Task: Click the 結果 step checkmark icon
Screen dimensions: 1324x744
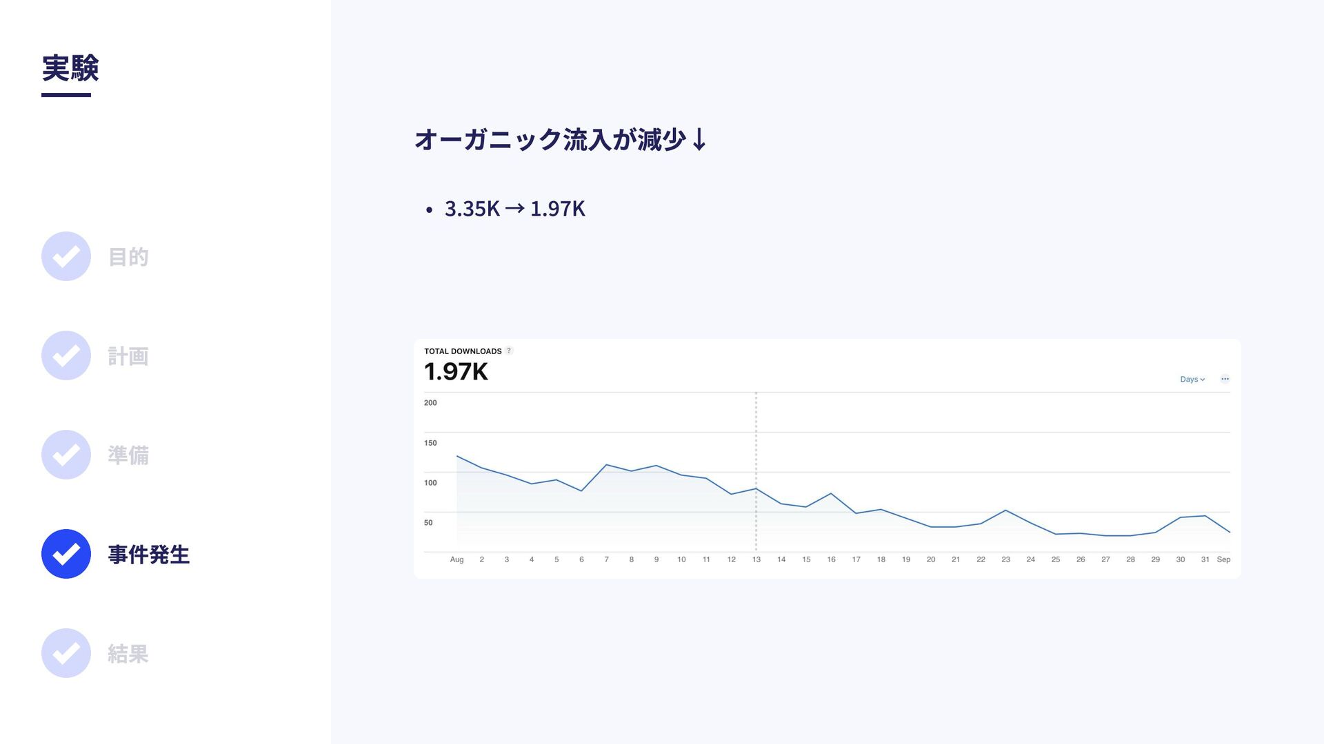Action: (66, 653)
